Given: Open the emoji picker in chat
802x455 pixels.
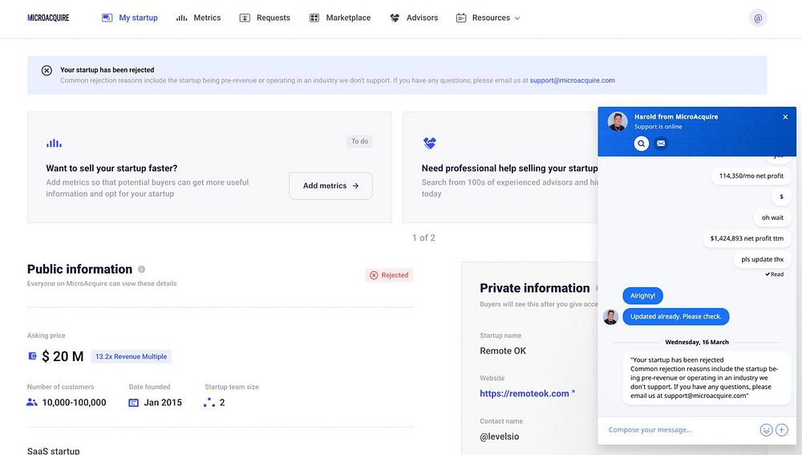Looking at the screenshot, I should [x=766, y=430].
